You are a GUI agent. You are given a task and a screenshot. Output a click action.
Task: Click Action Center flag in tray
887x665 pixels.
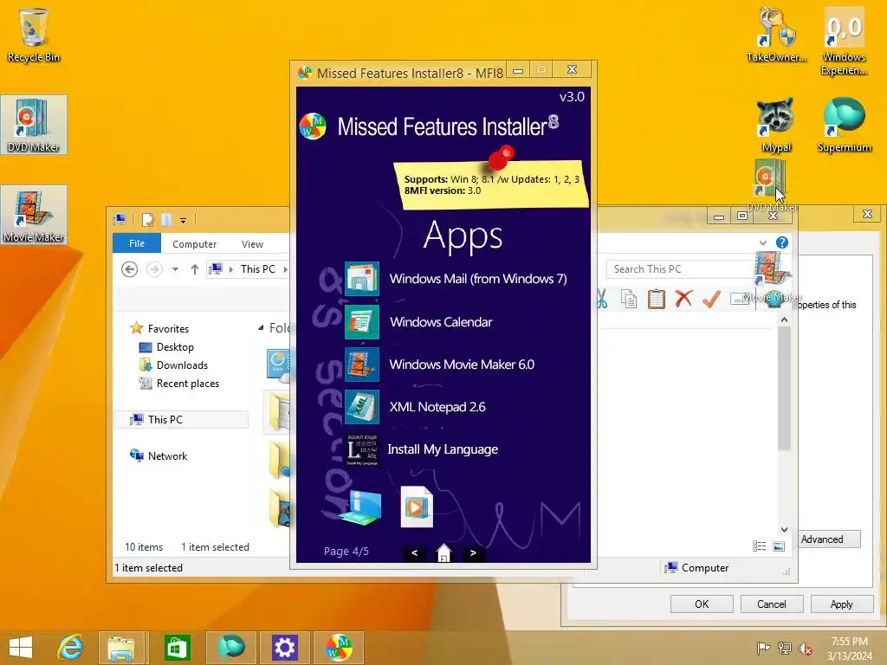pyautogui.click(x=763, y=648)
